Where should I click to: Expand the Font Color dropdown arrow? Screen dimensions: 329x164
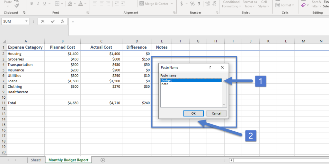tap(85, 4)
